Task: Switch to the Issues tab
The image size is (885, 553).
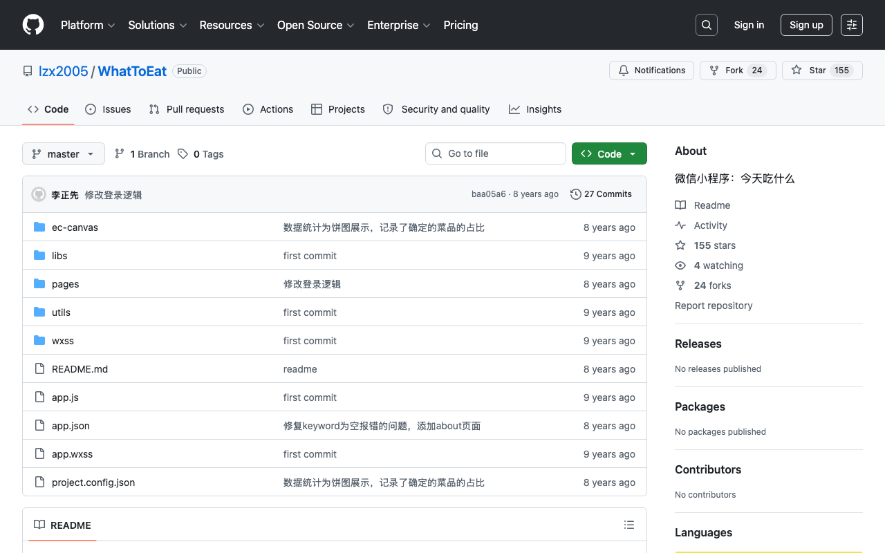Action: point(108,109)
